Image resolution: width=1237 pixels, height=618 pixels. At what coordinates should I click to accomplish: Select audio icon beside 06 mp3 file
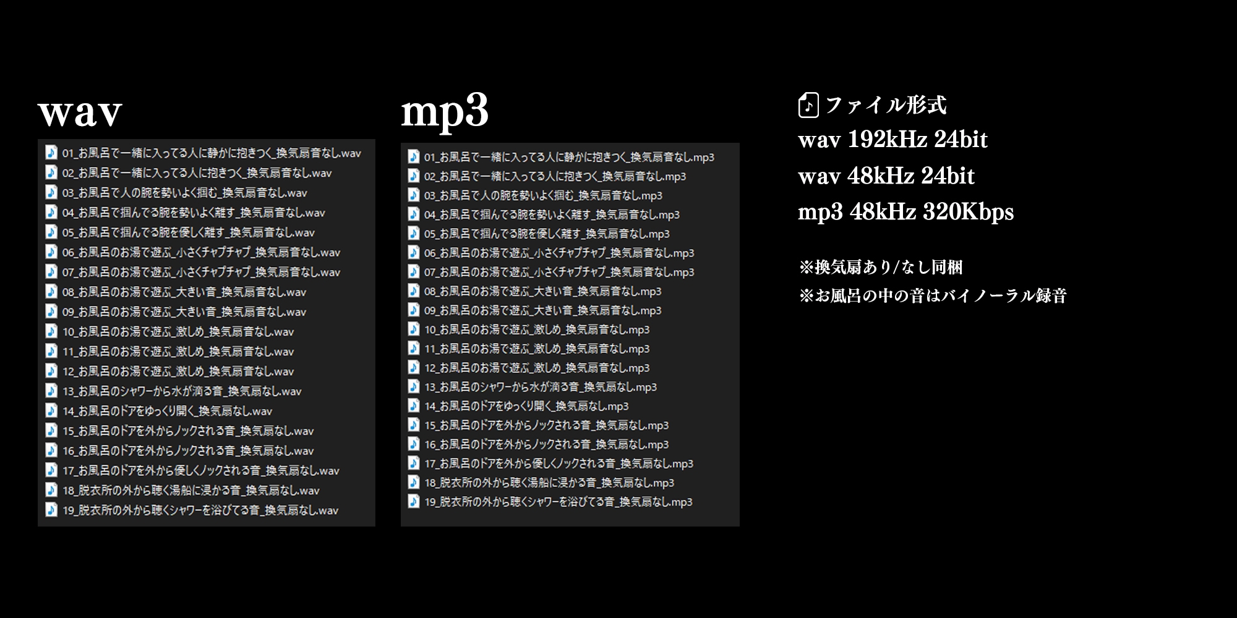click(414, 253)
